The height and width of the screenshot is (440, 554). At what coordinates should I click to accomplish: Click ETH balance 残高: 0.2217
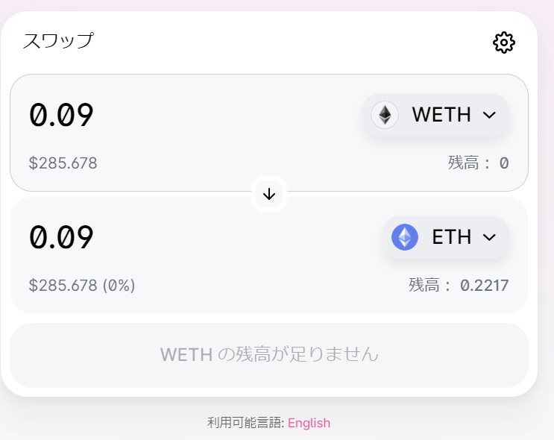click(x=459, y=285)
